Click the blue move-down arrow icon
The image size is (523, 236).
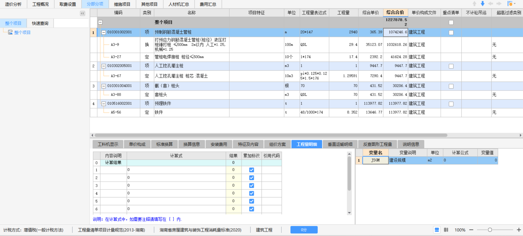pyautogui.click(x=482, y=4)
